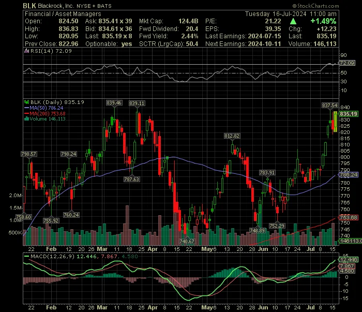Click the Prev Close 822.96 value
This screenshot has height=312, width=362.
point(68,44)
